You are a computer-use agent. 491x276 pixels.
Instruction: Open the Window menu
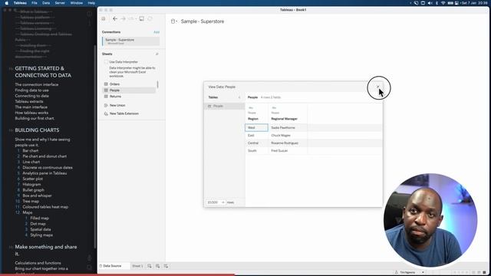click(x=77, y=3)
